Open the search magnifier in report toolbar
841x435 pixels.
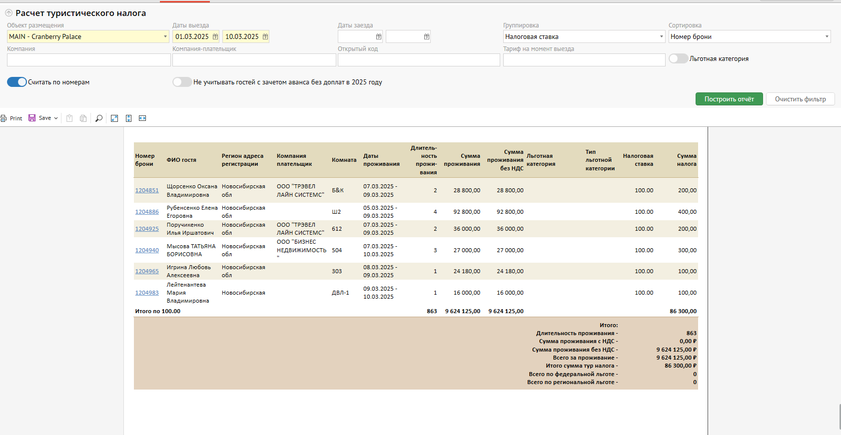click(99, 118)
